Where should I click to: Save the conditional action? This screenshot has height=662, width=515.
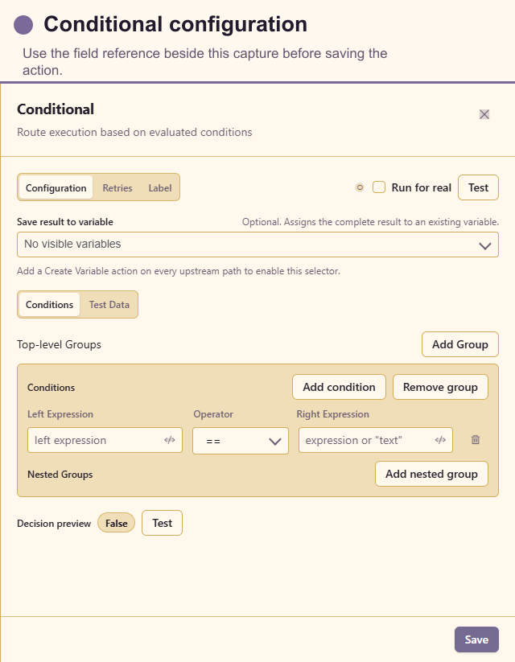[x=476, y=639]
